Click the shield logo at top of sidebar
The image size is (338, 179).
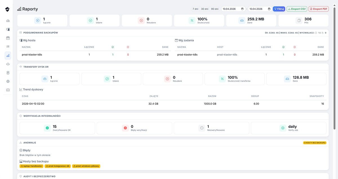pos(7,10)
